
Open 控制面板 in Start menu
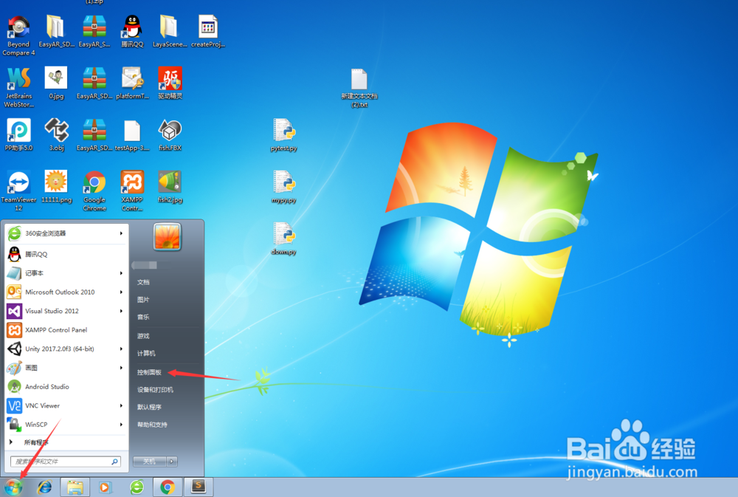tap(149, 372)
